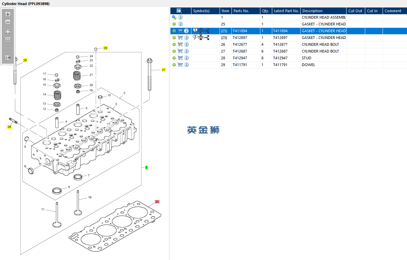Viewport: 407px width, 260px height.
Task: Click the four-square grid view icon
Action: pyautogui.click(x=8, y=32)
